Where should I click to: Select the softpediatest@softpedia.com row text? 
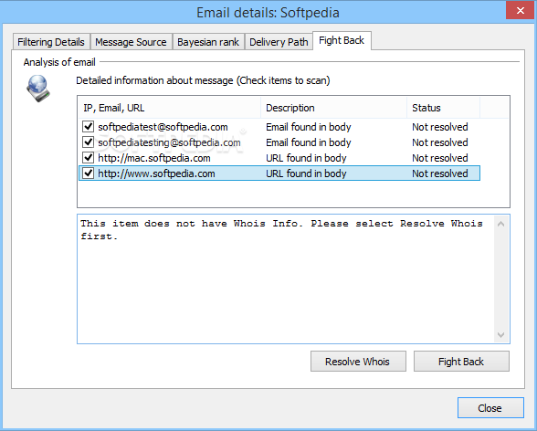pos(163,127)
